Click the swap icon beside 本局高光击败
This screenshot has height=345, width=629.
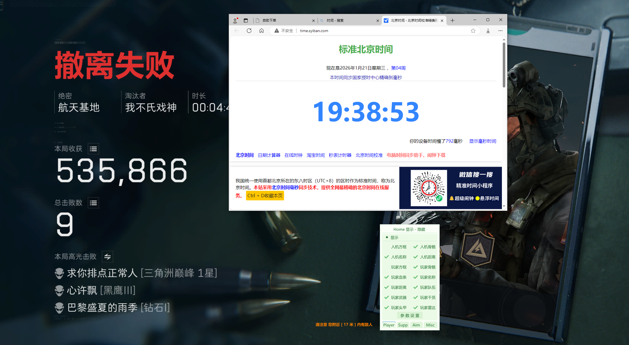coord(107,257)
